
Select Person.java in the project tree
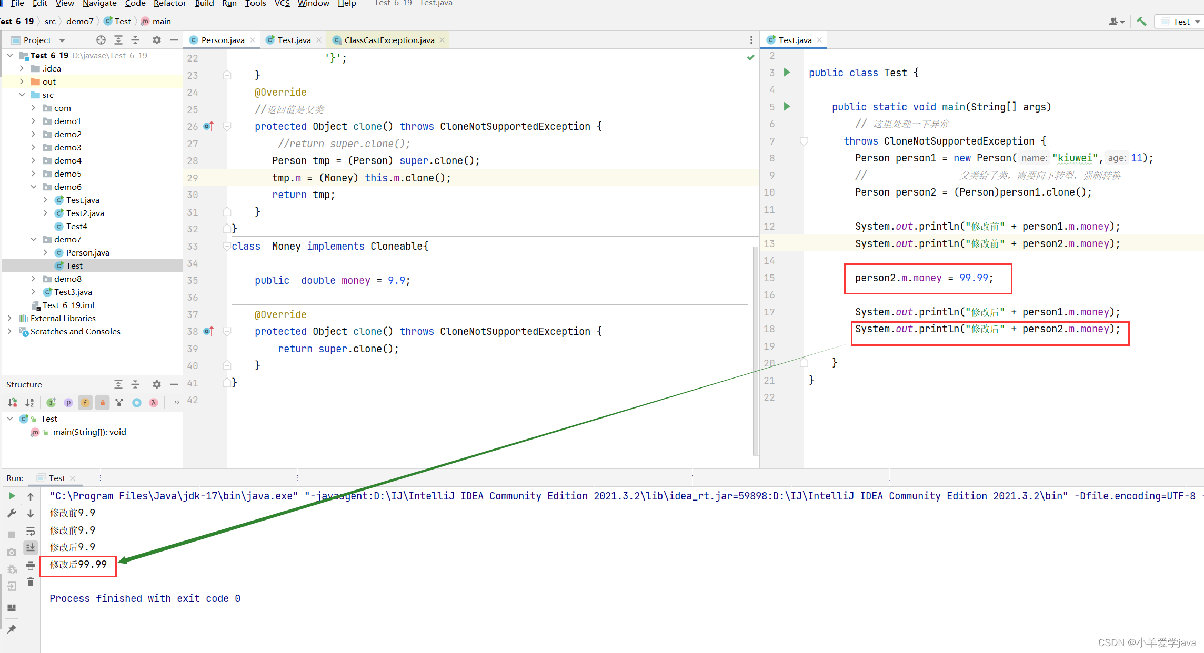(x=87, y=252)
